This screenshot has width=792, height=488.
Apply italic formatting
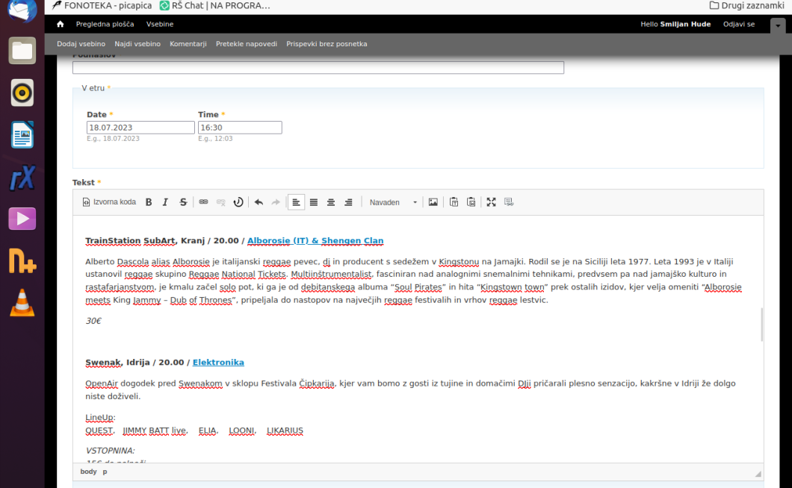166,202
